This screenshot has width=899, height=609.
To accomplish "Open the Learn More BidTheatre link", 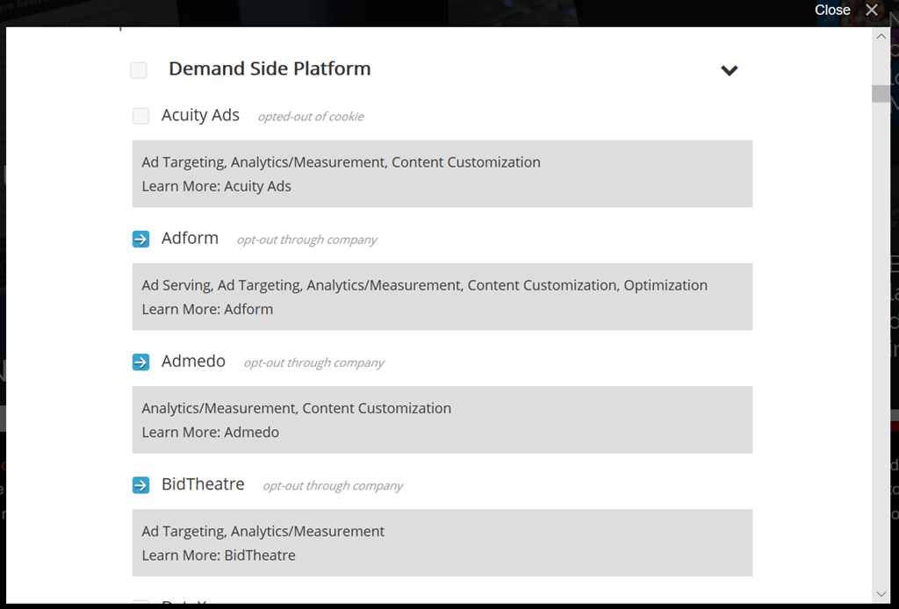I will [259, 555].
